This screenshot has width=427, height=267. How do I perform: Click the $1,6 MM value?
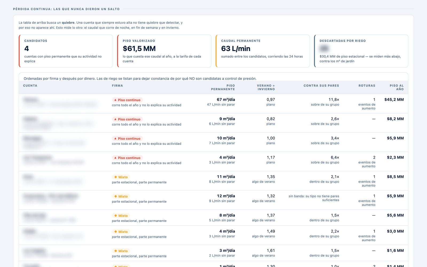[395, 250]
